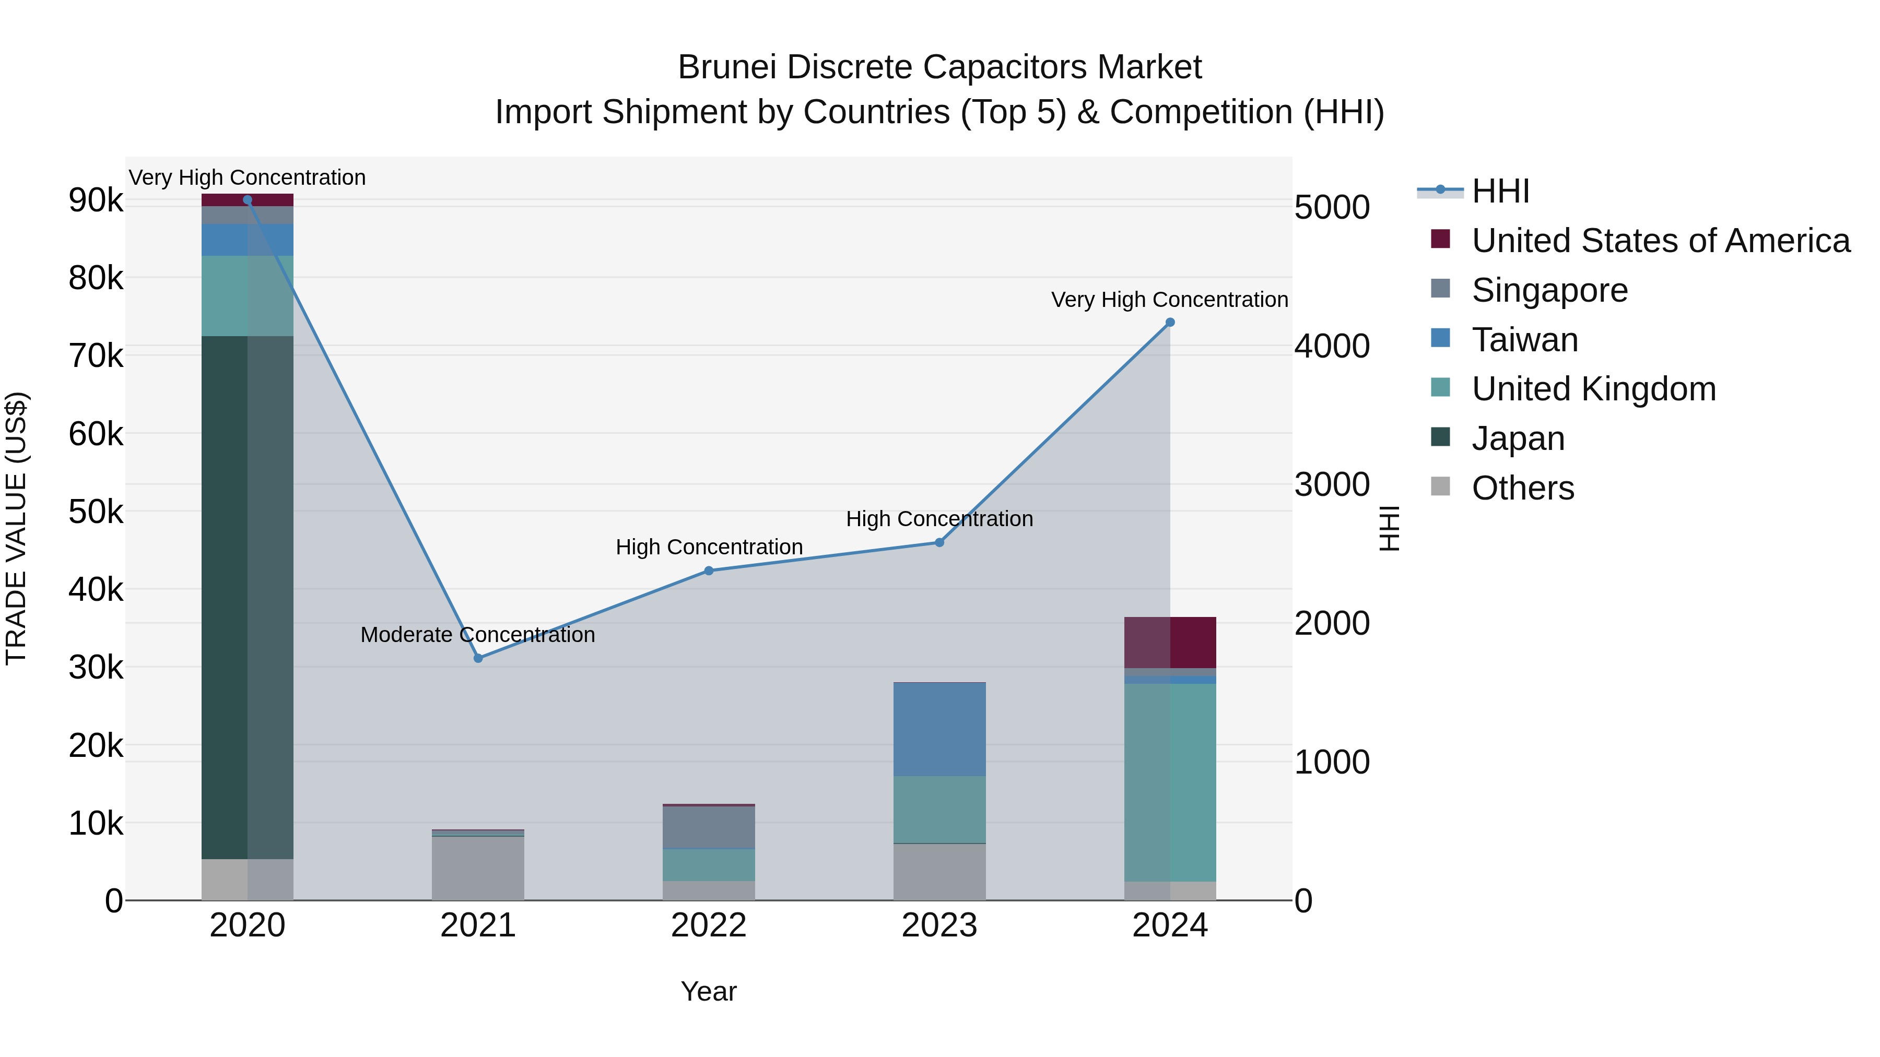Click the 5000 right axis tick label
1880x1057 pixels.
(1332, 207)
